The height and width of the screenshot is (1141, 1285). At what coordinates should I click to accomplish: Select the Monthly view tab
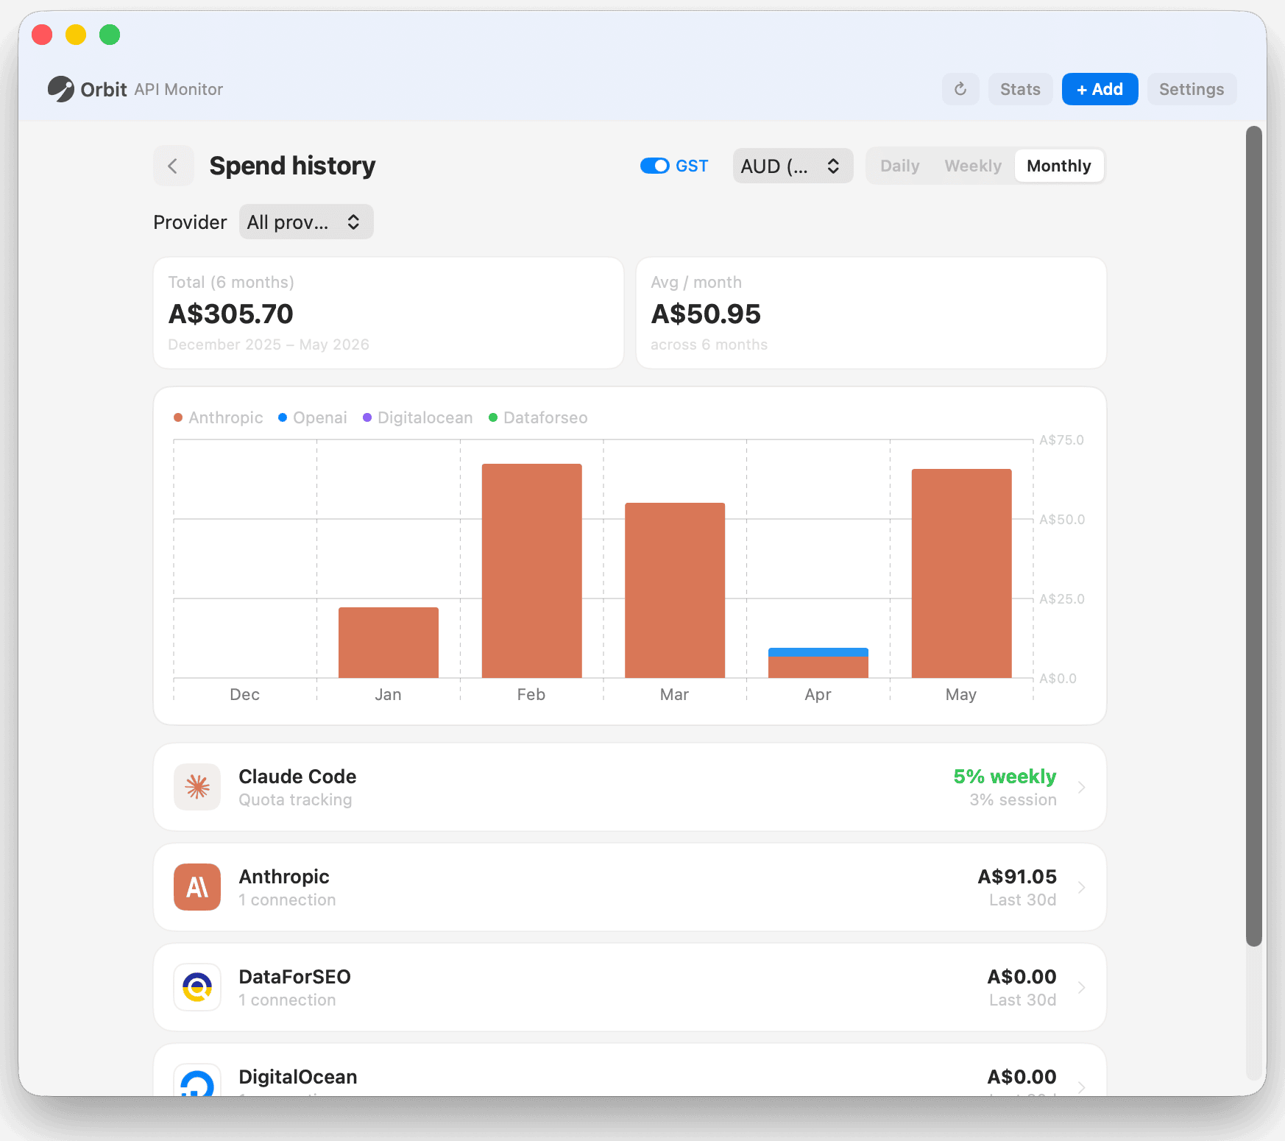coord(1058,166)
